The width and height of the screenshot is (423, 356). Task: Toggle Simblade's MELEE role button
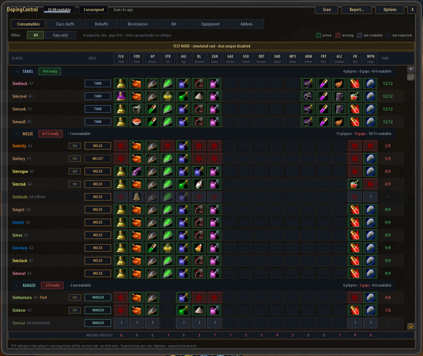(98, 197)
